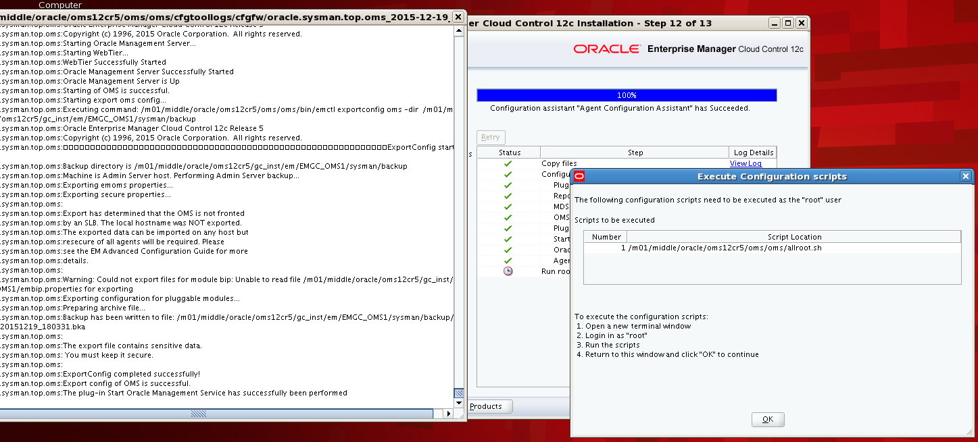Click OK in Execute Configuration scripts dialog
Viewport: 978px width, 442px height.
tap(767, 419)
